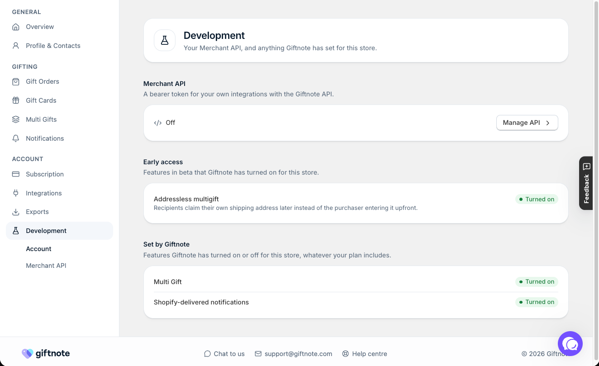
Task: Click the flask icon in Development header
Action: (165, 41)
